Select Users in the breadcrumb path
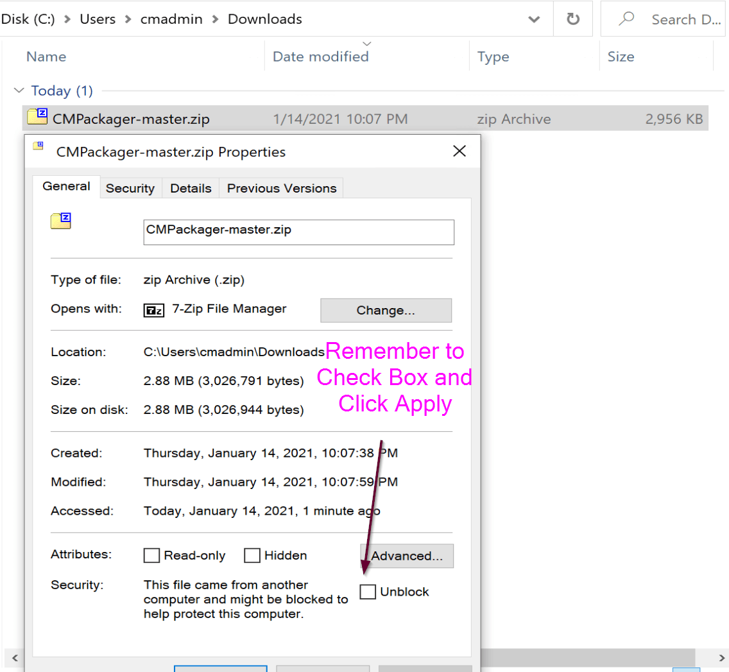 coord(98,19)
